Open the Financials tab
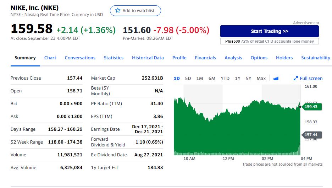The height and width of the screenshot is (188, 332). tap(205, 58)
